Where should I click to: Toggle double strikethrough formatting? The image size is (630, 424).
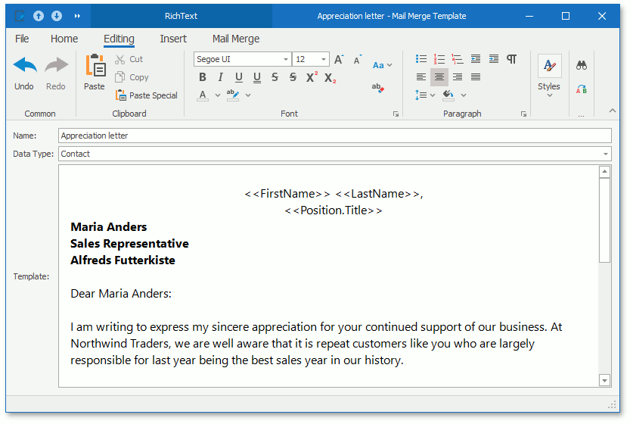point(293,77)
